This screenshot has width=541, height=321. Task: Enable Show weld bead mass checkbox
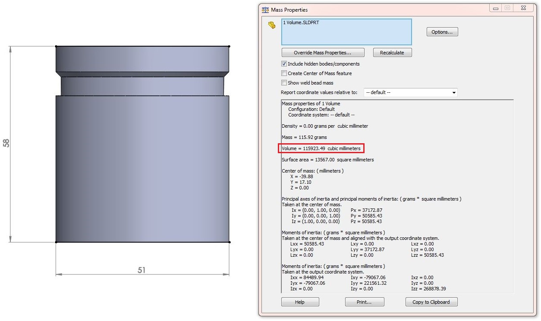click(284, 83)
